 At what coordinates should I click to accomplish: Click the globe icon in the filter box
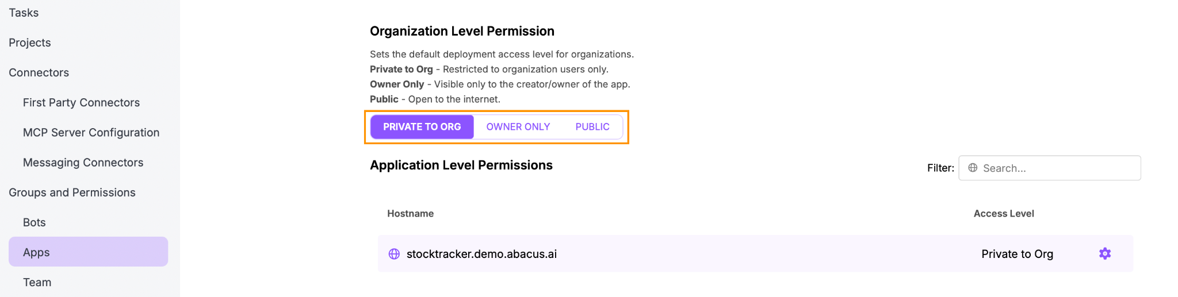(x=973, y=168)
